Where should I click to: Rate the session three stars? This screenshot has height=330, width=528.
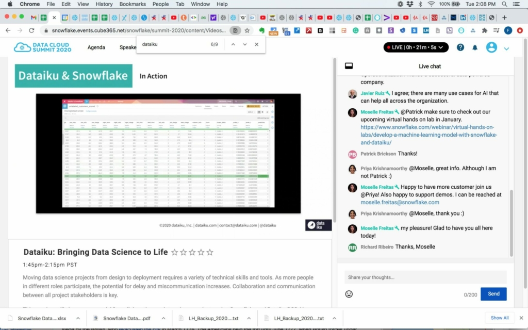tap(192, 252)
